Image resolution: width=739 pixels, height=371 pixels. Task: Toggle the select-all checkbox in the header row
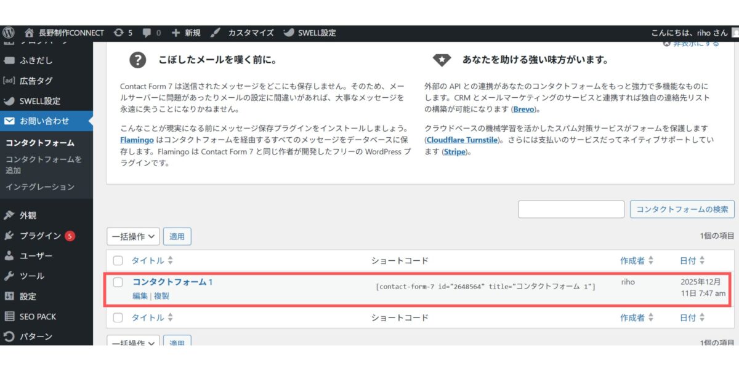pos(118,260)
